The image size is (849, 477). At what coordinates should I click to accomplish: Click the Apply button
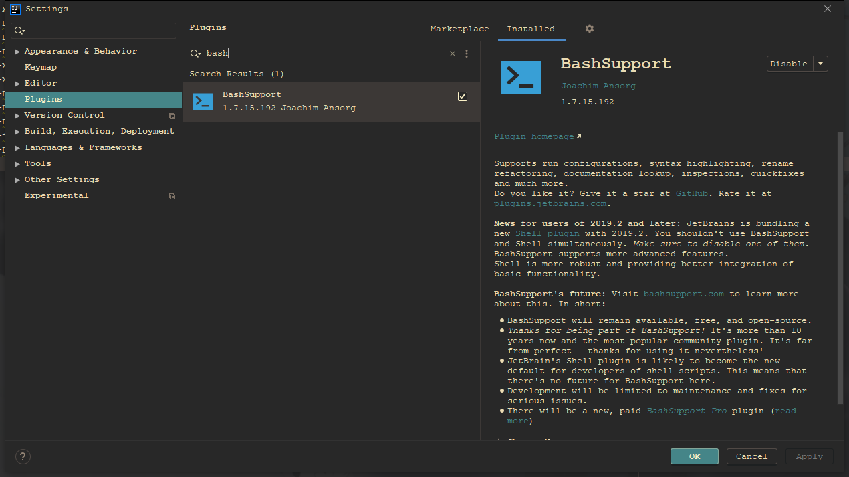point(809,456)
